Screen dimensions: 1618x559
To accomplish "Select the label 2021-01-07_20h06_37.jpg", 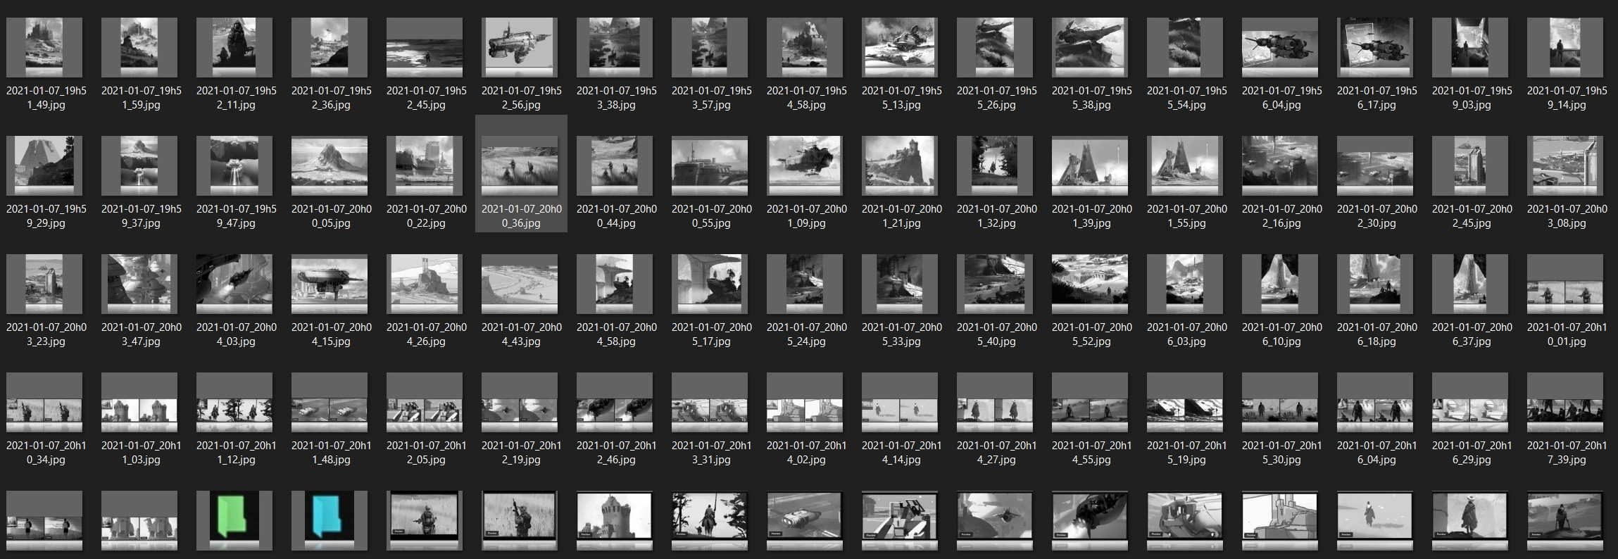I will [1472, 334].
